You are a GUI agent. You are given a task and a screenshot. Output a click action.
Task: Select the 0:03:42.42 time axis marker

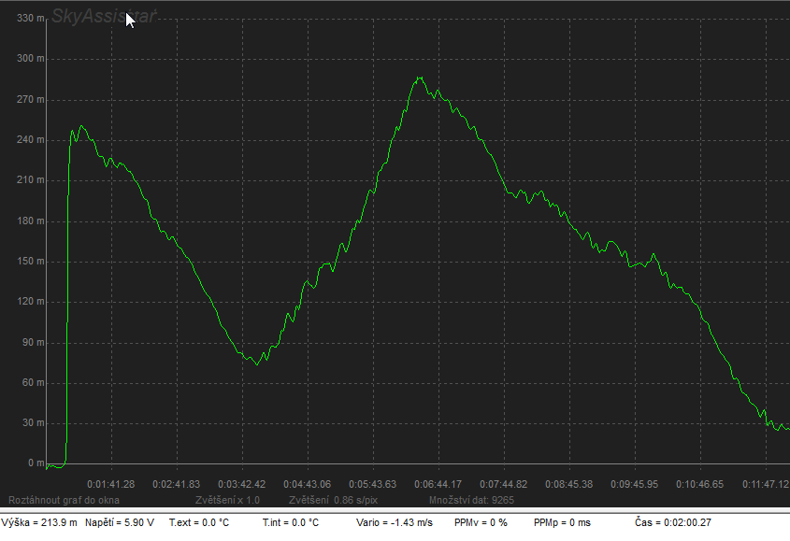(x=240, y=484)
